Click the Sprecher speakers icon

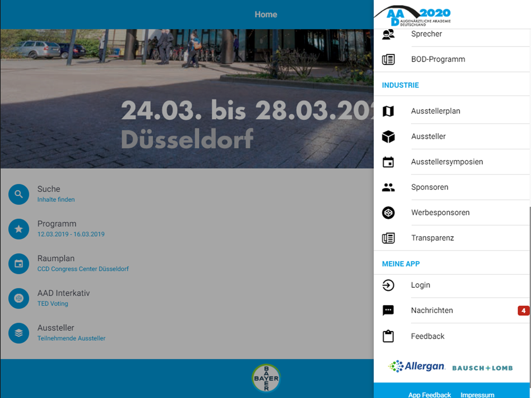click(388, 34)
